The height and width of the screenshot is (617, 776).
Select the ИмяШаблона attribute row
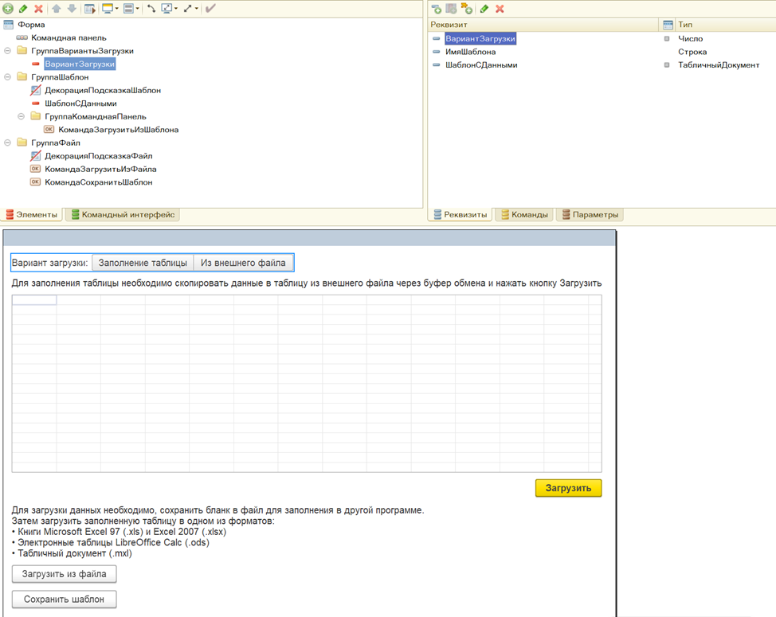tap(470, 52)
